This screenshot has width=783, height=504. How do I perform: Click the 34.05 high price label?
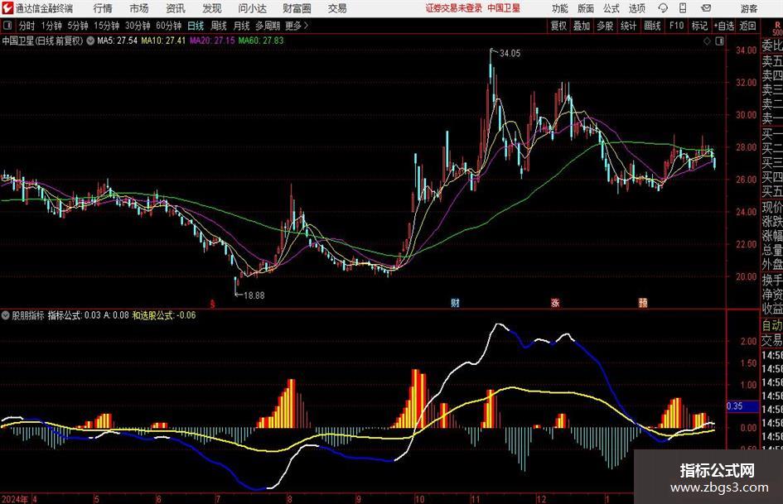coord(510,54)
